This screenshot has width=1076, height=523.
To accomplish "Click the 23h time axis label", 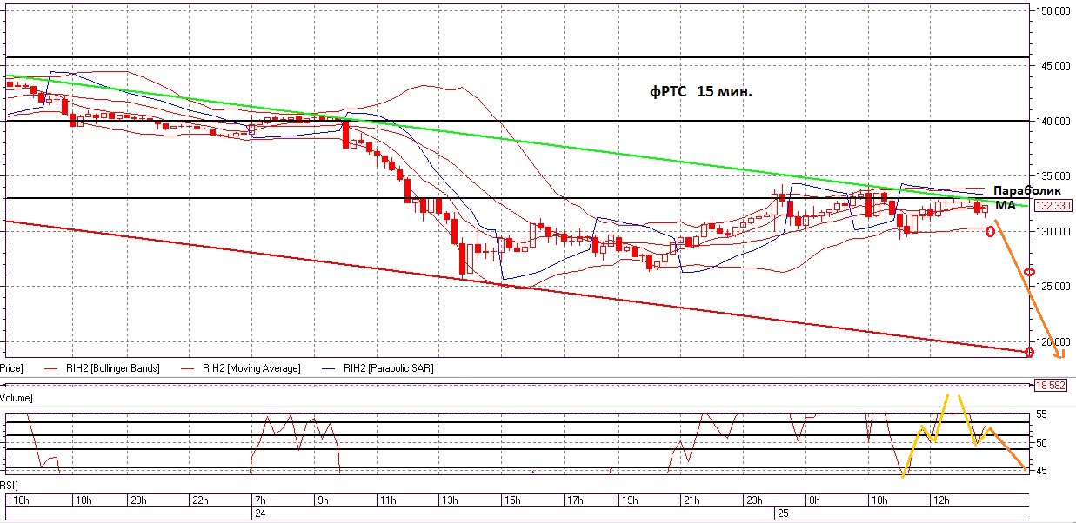I will click(754, 501).
